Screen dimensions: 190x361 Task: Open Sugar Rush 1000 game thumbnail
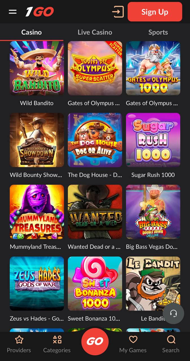(153, 140)
